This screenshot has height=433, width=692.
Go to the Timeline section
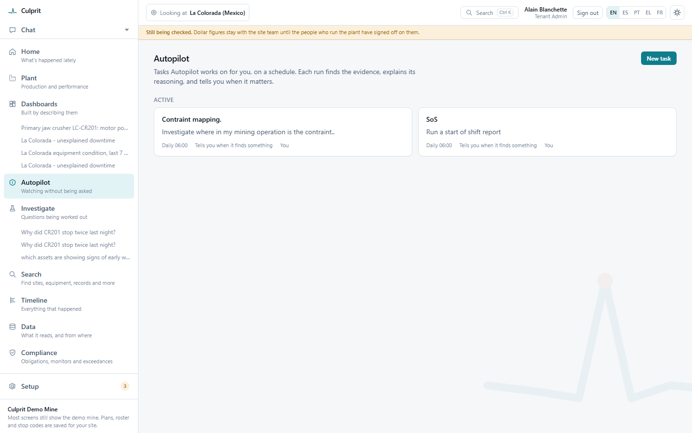pyautogui.click(x=69, y=304)
